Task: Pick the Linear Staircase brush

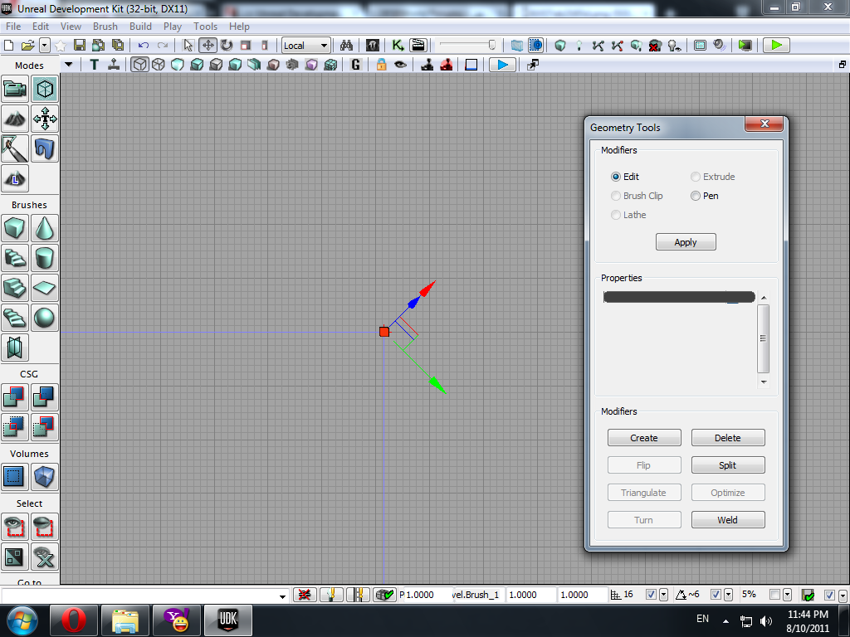Action: [x=15, y=288]
